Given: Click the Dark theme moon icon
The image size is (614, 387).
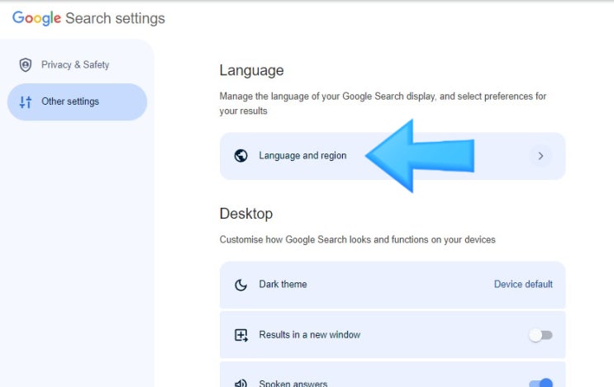Looking at the screenshot, I should click(240, 285).
